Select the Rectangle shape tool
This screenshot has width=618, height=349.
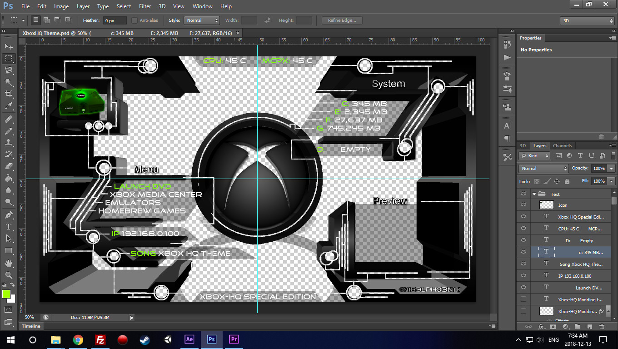coord(9,250)
